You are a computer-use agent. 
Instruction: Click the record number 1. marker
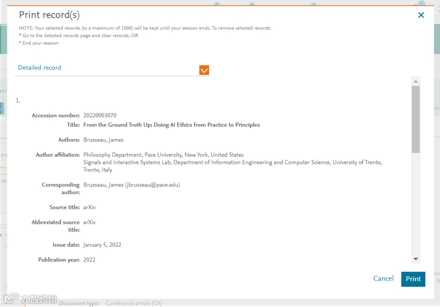coord(18,100)
